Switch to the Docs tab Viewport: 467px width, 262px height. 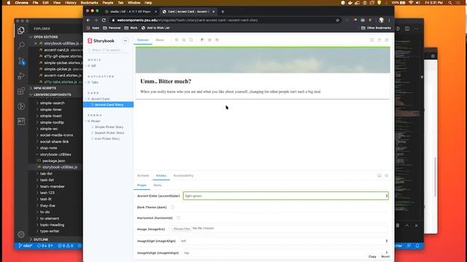160,40
